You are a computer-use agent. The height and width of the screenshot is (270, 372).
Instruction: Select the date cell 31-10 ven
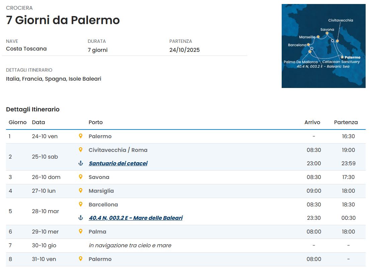click(44, 259)
